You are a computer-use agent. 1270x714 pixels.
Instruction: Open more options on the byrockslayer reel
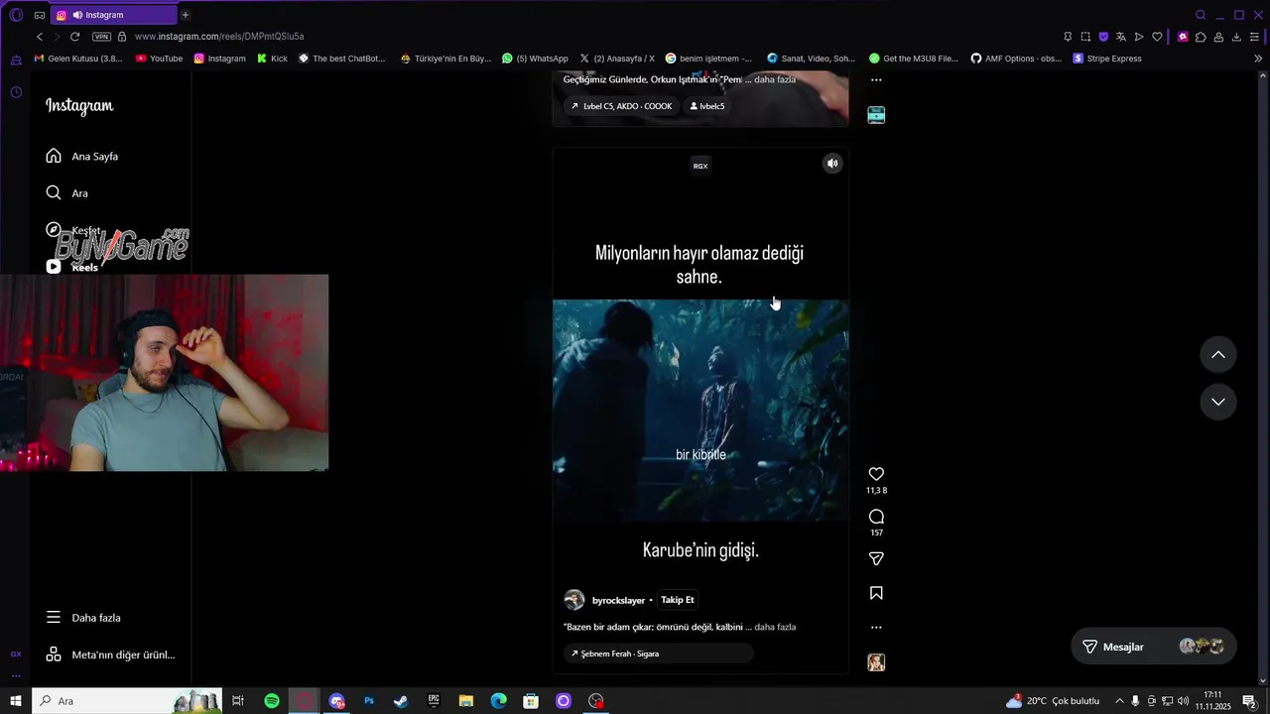(876, 627)
